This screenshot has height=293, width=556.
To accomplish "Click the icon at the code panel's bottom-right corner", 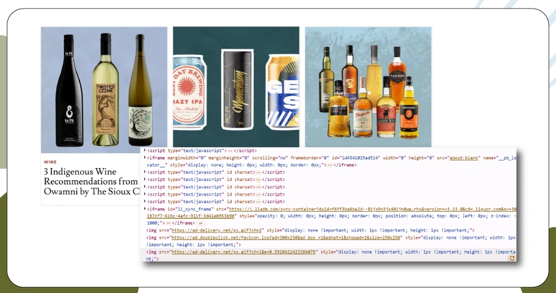I will [x=512, y=259].
